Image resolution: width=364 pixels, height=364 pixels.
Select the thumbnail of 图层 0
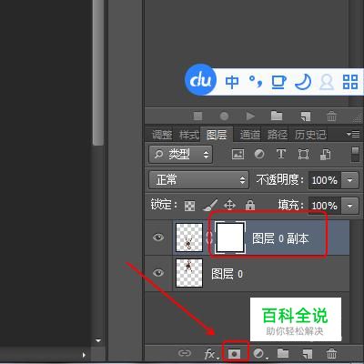189,273
